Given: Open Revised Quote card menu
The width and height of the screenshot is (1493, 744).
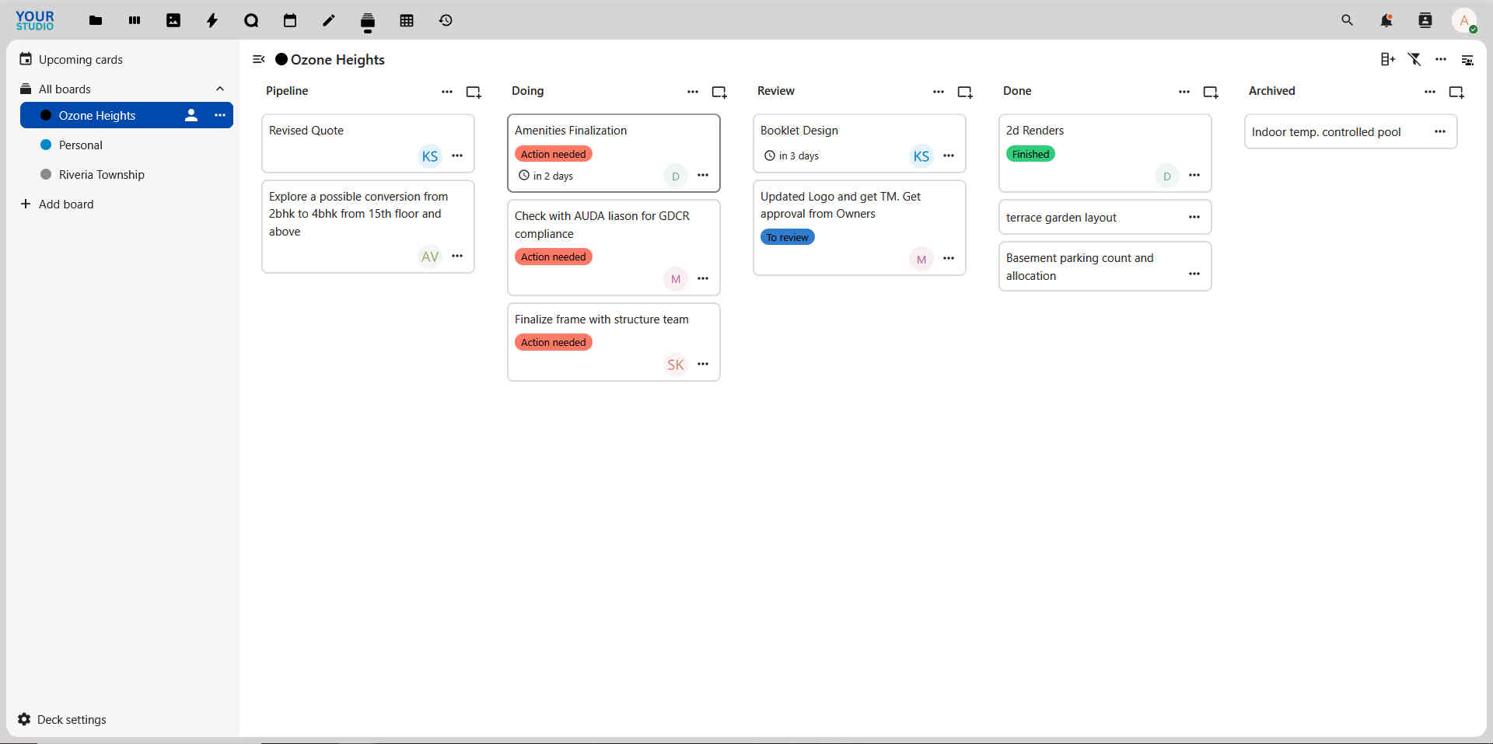Looking at the screenshot, I should [x=457, y=156].
